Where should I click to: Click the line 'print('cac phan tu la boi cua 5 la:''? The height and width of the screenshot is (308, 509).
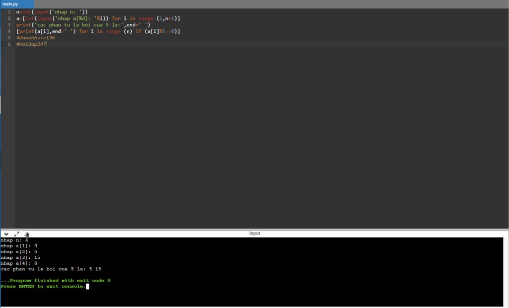coord(83,25)
